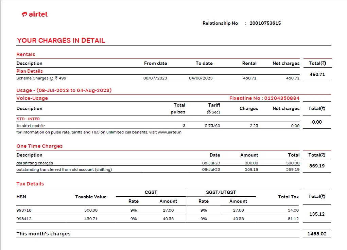Click the Fixedline No 01204350884 text
Screen dimensions: 347x250
(264, 98)
